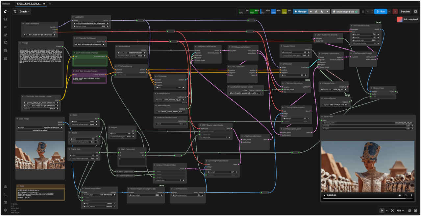Add a new workflow tab

pos(50,4)
